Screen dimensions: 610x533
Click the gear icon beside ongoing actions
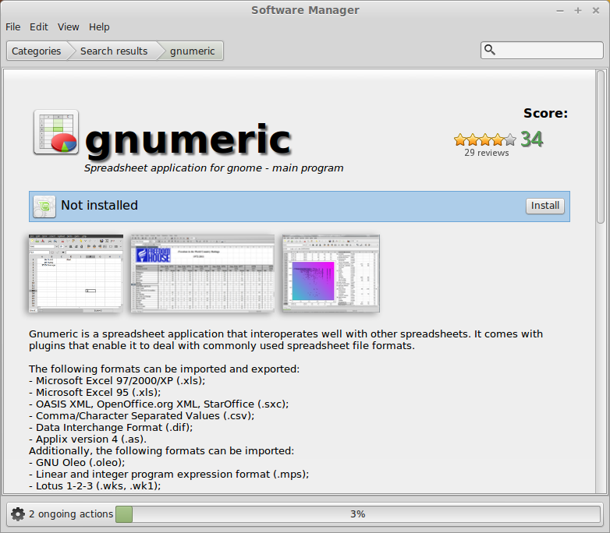(17, 514)
